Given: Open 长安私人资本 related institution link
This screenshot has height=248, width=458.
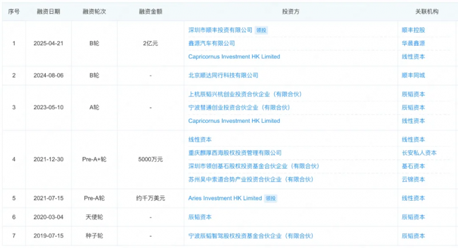Looking at the screenshot, I should tap(419, 153).
